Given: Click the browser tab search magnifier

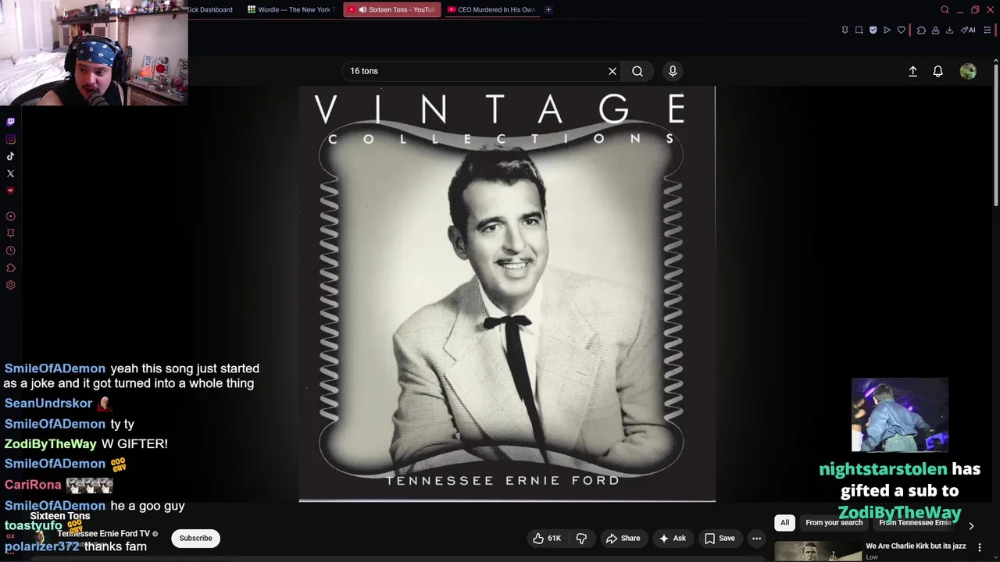Looking at the screenshot, I should point(945,9).
